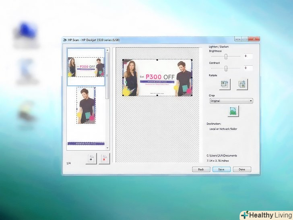Add a new scan page with plus icon

pyautogui.click(x=91, y=159)
